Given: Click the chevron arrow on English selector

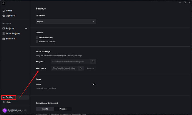Looking at the screenshot, I should click(93, 21).
